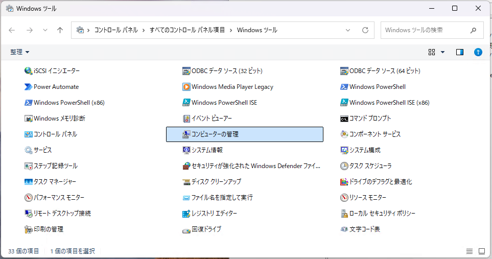492x259 pixels.
Task: Select the 文字コード表 icon
Action: (x=344, y=229)
